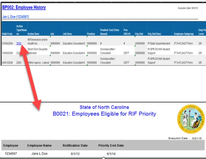
Task: Select the Jane L Doe name cell
Action: pyautogui.click(x=39, y=154)
